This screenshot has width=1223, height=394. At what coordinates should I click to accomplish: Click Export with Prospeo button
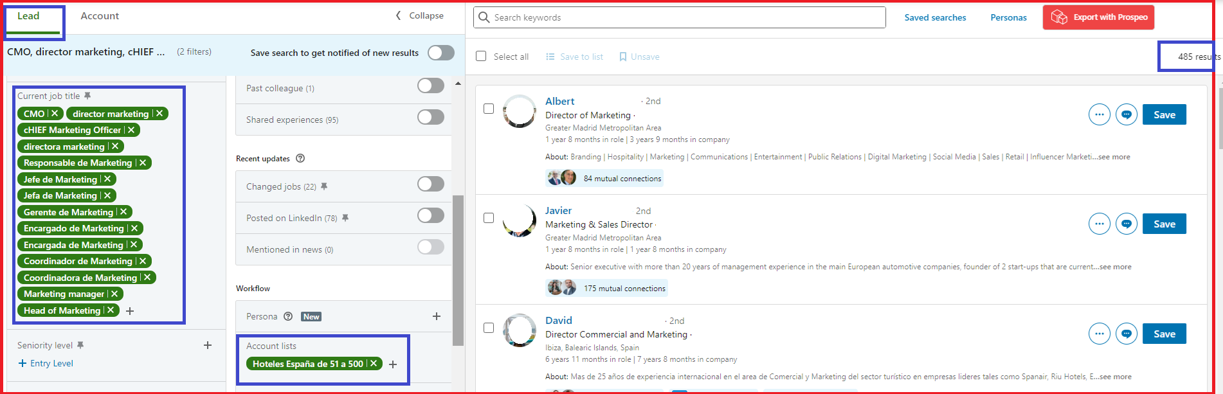click(1098, 17)
